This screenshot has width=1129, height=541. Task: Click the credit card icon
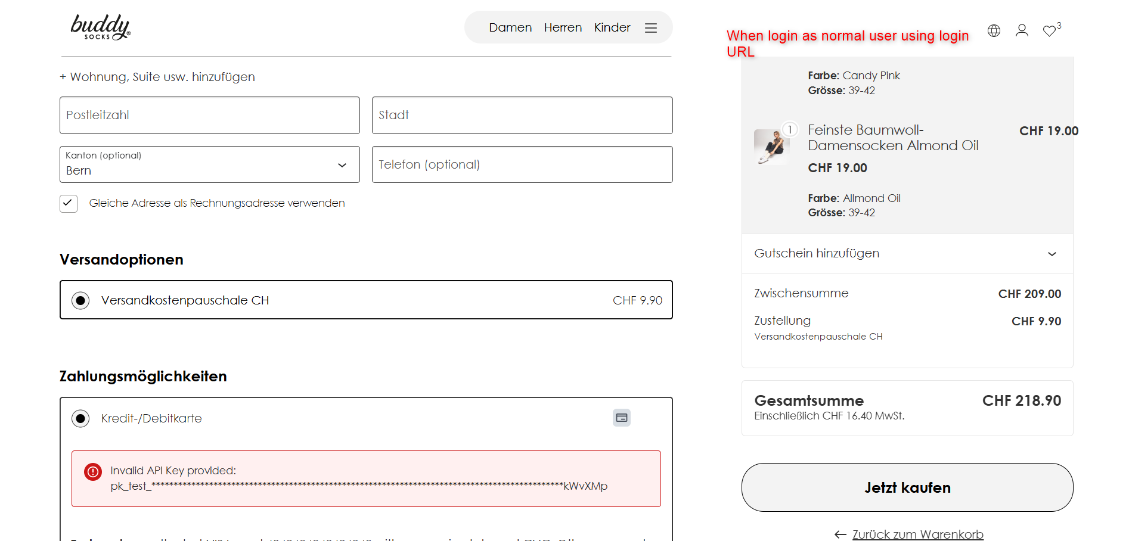coord(622,418)
